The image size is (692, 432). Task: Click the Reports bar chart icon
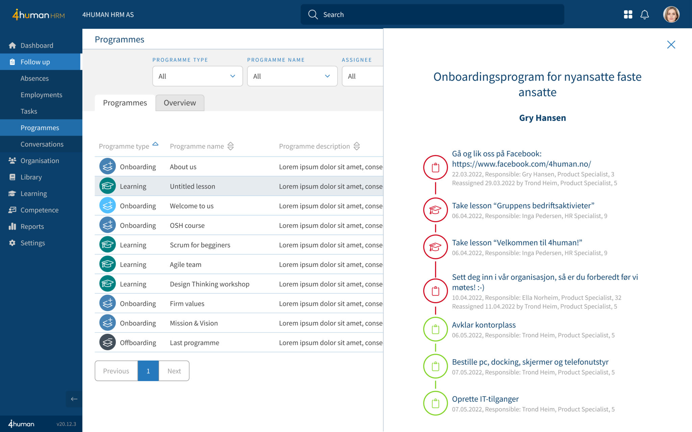click(12, 226)
